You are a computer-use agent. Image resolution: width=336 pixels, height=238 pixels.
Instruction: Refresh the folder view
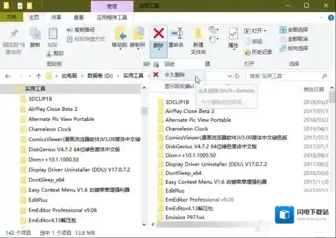pyautogui.click(x=237, y=76)
